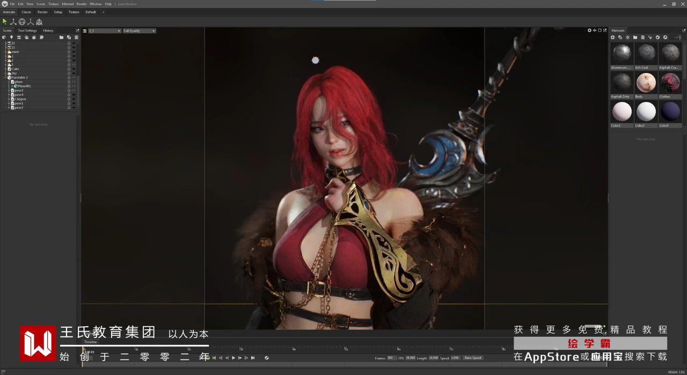Screen dimensions: 687x375
Task: Open the Full Quality dropdown
Action: pyautogui.click(x=139, y=31)
